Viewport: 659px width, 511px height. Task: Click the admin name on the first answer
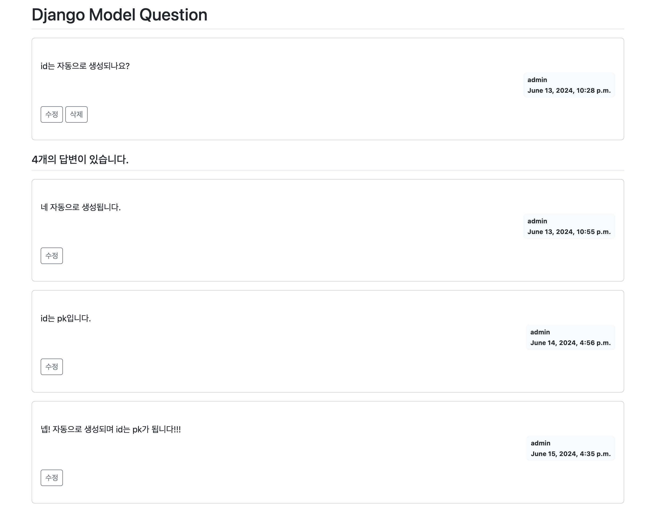pyautogui.click(x=537, y=221)
